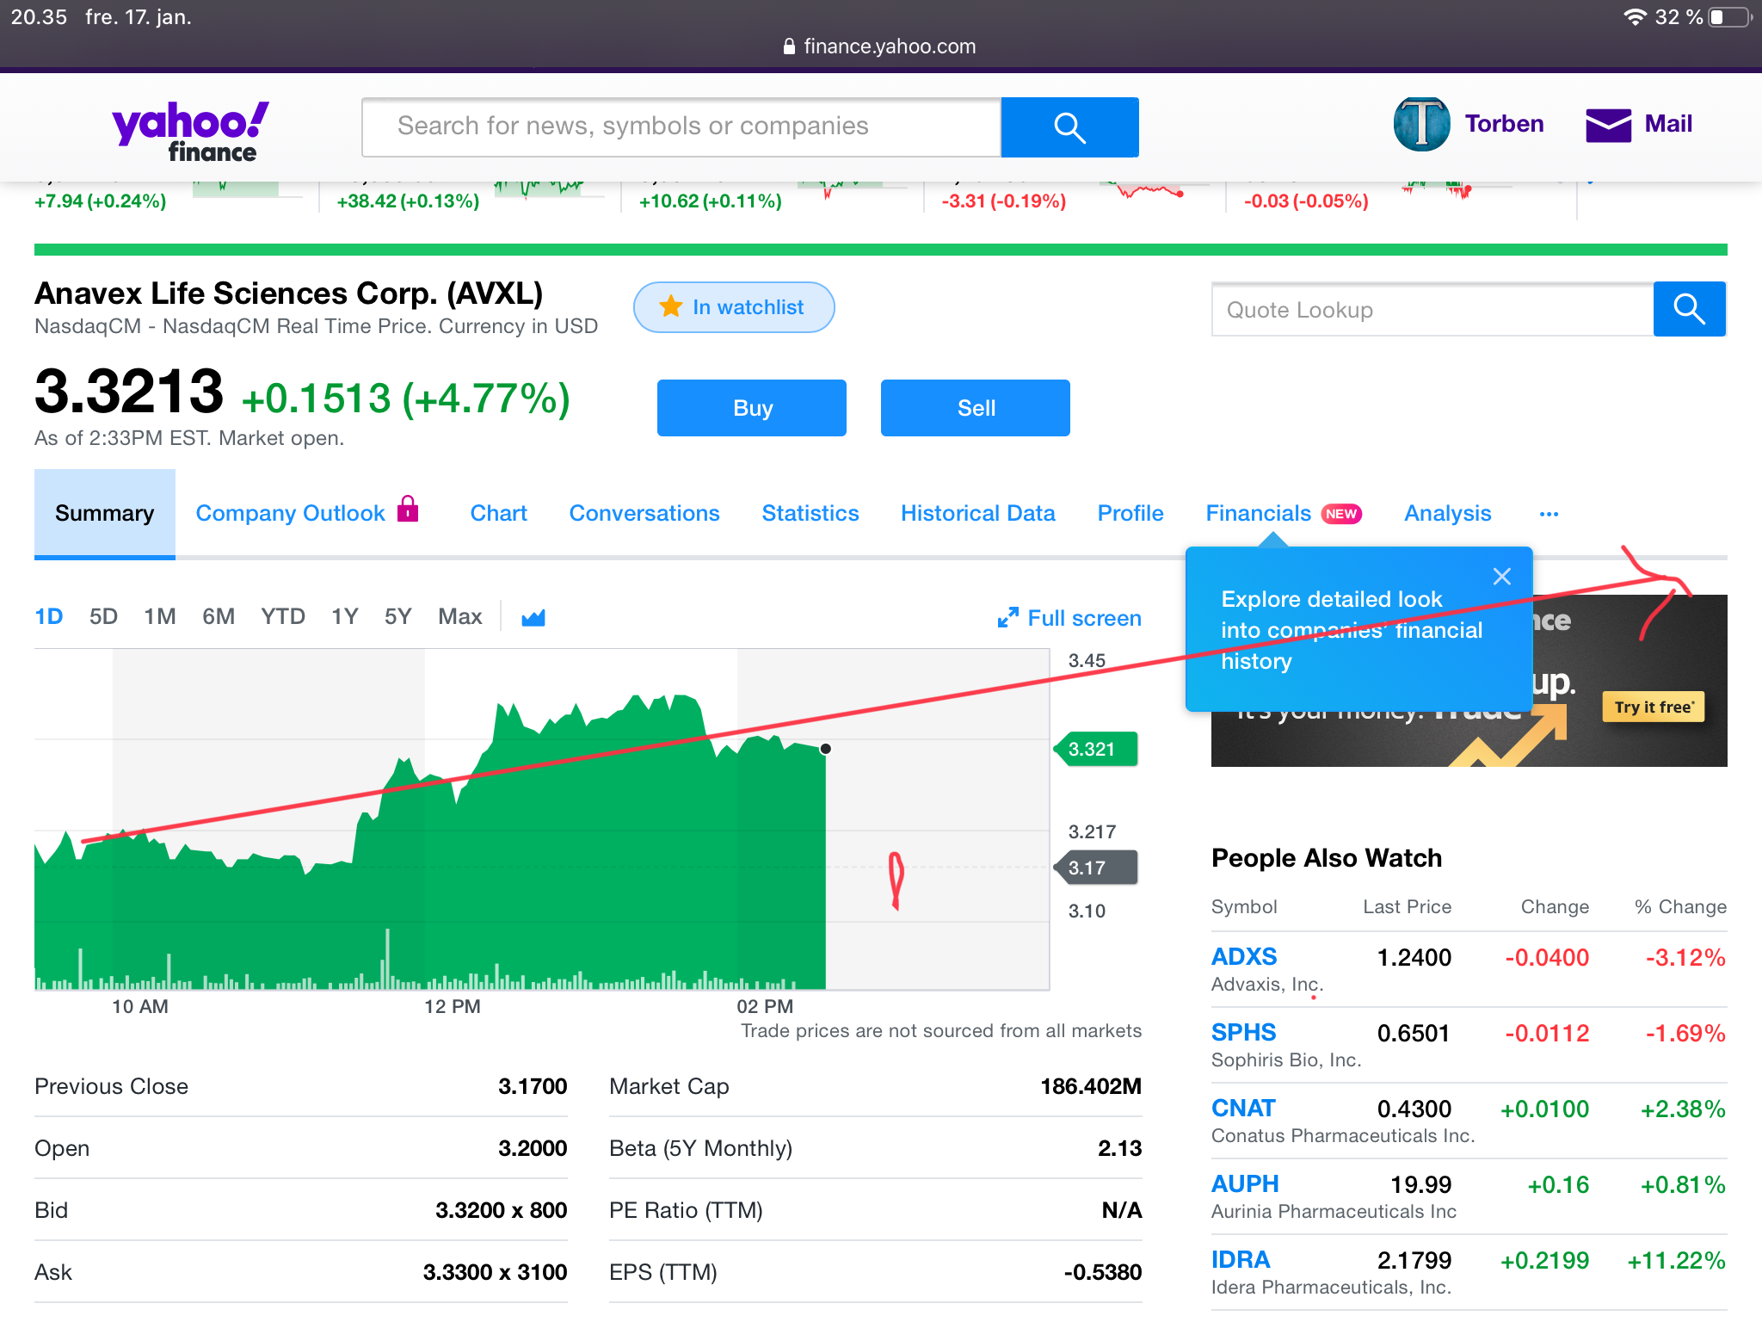Click the -3.31 (-0.19%) index ticker
This screenshot has height=1322, width=1762.
click(1003, 201)
